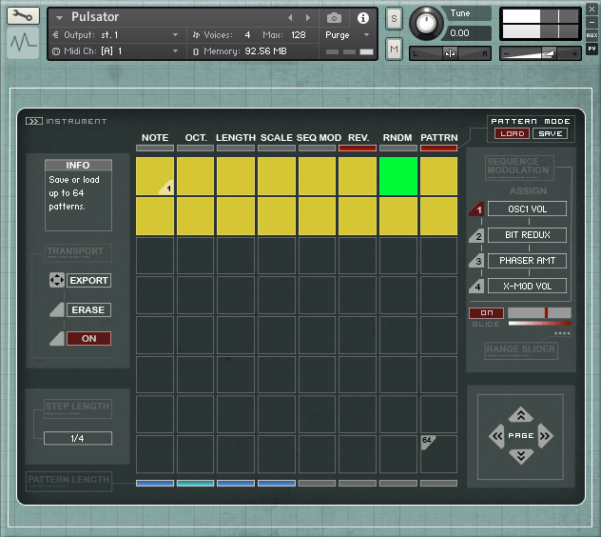Click the page right double arrow
Screen dimensions: 601x537
pyautogui.click(x=545, y=436)
